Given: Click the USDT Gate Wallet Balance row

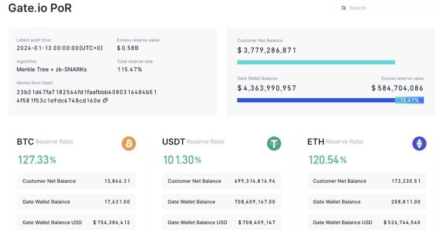Looking at the screenshot, I should 222,202.
